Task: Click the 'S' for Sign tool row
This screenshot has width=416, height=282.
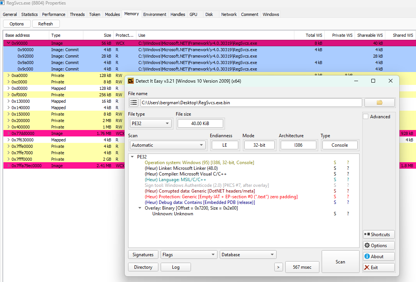Action: pyautogui.click(x=335, y=185)
